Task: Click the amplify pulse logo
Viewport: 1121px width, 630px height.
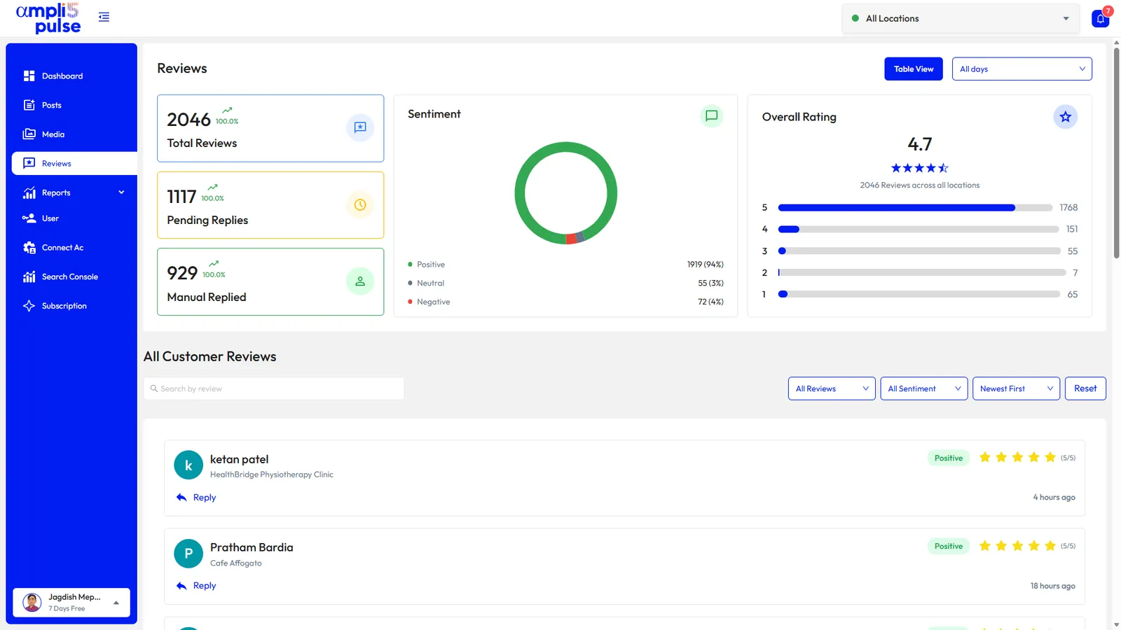Action: coord(48,18)
